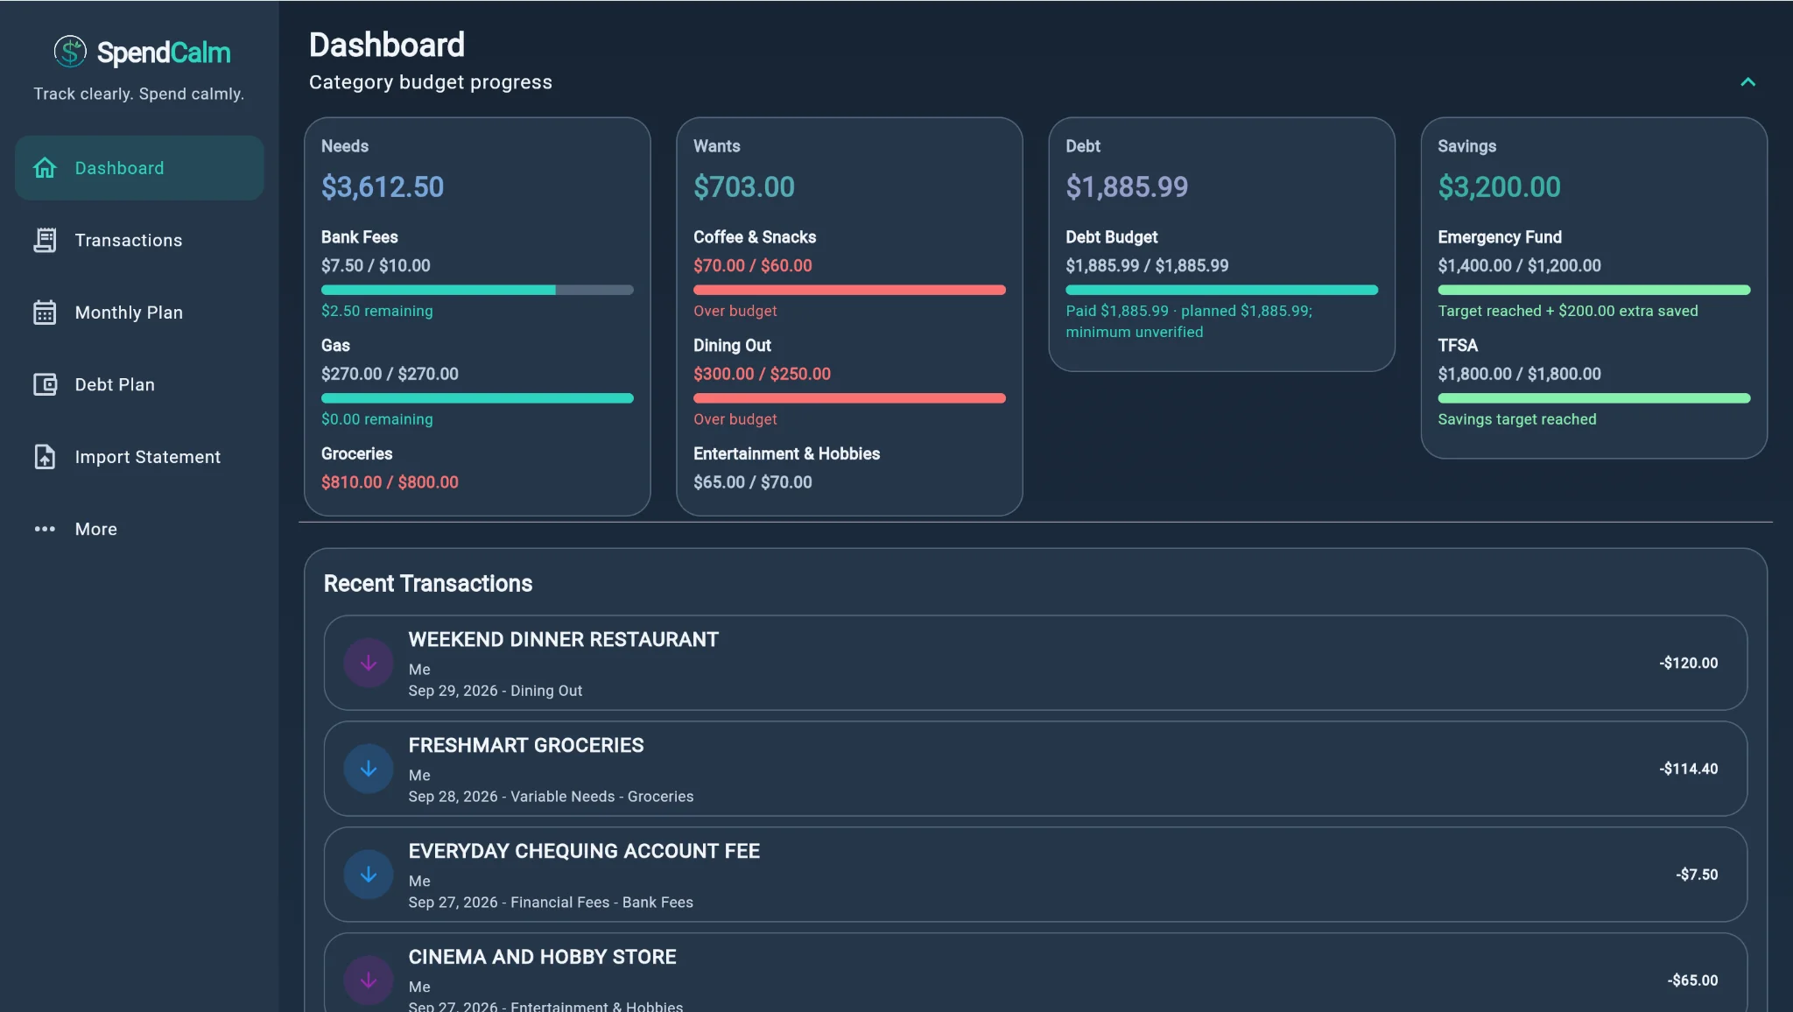
Task: Click the Dining Out progress bar
Action: click(849, 398)
